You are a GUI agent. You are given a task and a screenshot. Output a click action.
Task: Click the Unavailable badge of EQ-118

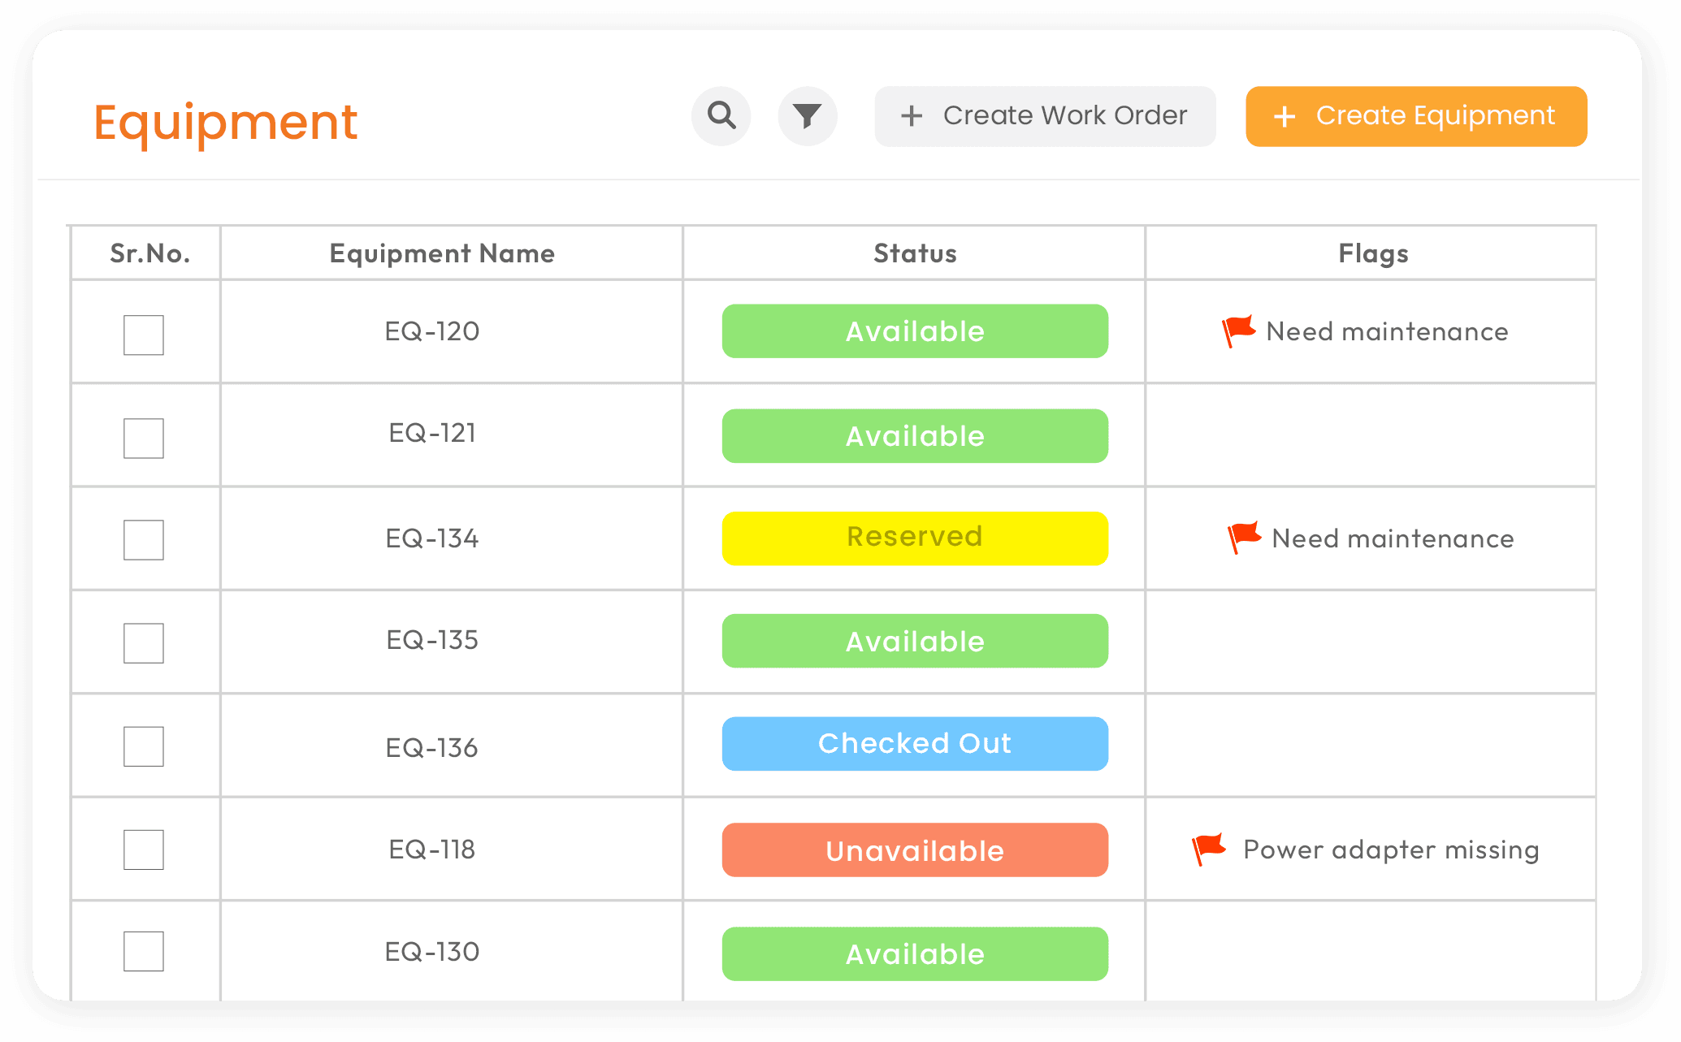tap(915, 850)
